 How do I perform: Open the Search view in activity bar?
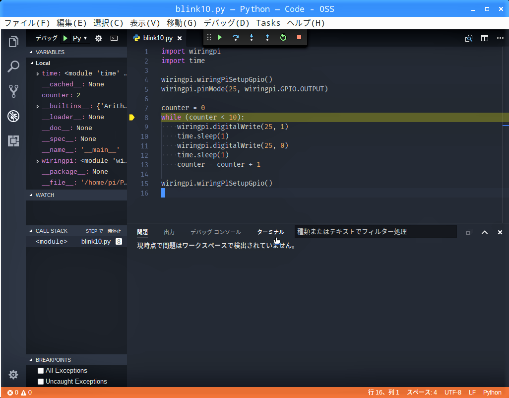coord(13,66)
